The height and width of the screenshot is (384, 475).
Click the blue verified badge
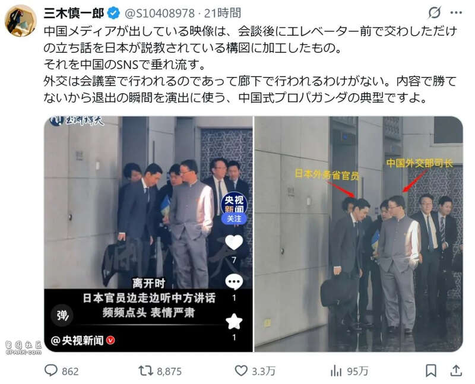[x=114, y=13]
